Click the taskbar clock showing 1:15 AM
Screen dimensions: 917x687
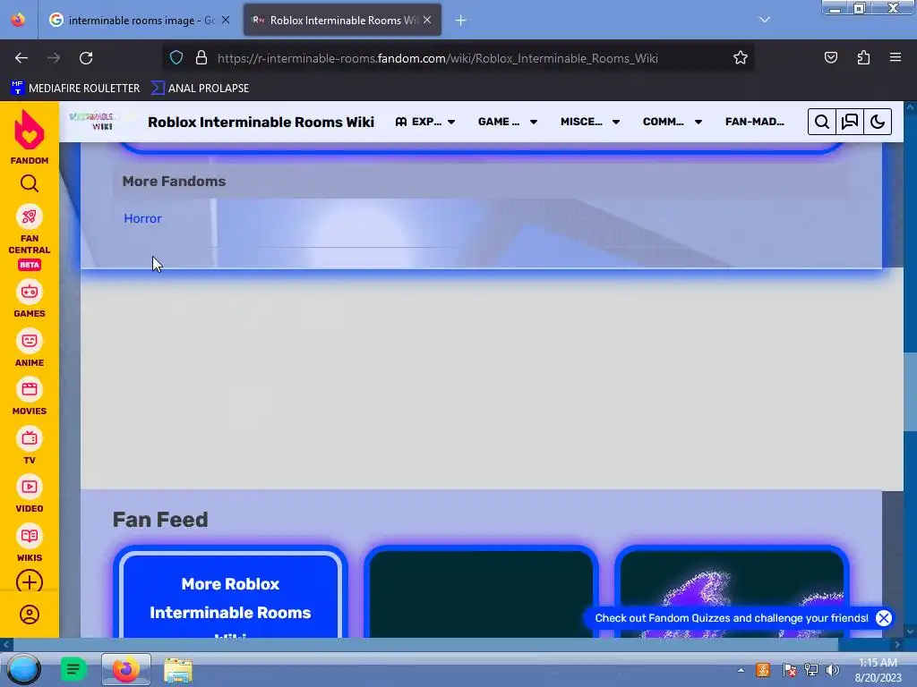878,670
